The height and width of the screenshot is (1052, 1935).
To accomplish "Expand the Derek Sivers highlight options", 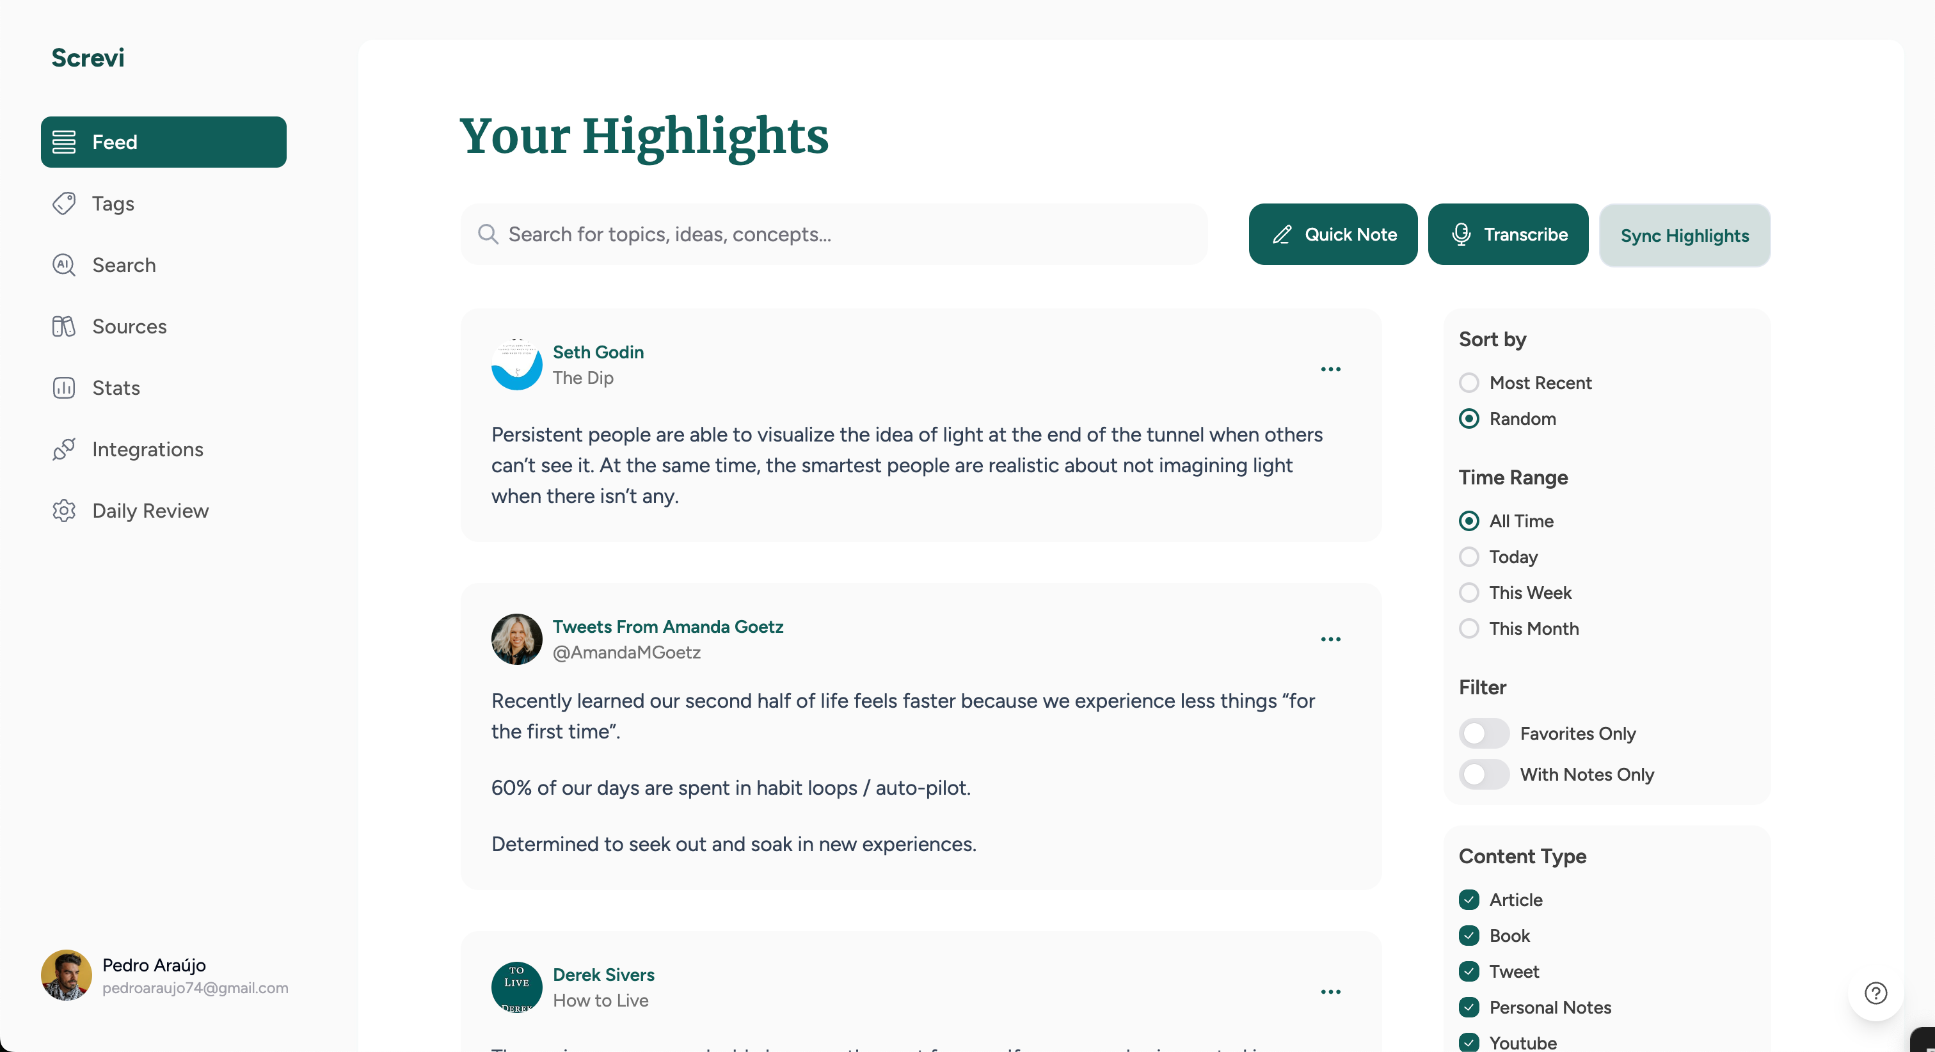I will coord(1330,992).
